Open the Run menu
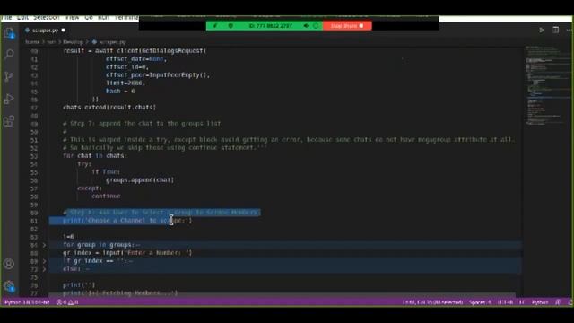This screenshot has height=323, width=574. (104, 18)
